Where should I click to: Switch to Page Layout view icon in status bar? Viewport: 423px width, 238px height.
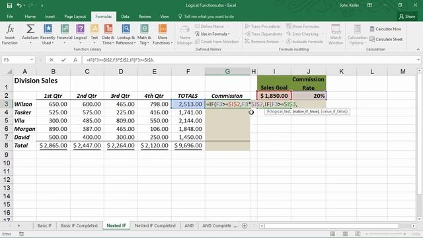345,234
